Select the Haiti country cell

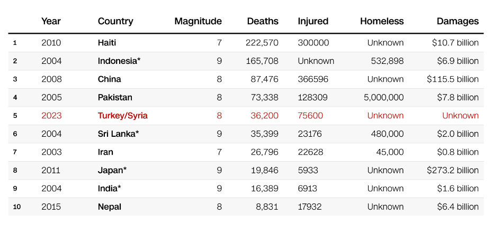[107, 43]
